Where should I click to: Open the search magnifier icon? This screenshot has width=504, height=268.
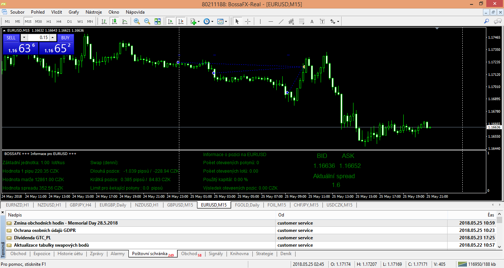coord(487,21)
